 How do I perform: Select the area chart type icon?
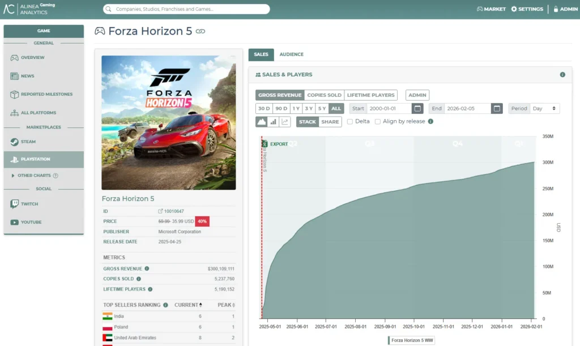point(262,122)
